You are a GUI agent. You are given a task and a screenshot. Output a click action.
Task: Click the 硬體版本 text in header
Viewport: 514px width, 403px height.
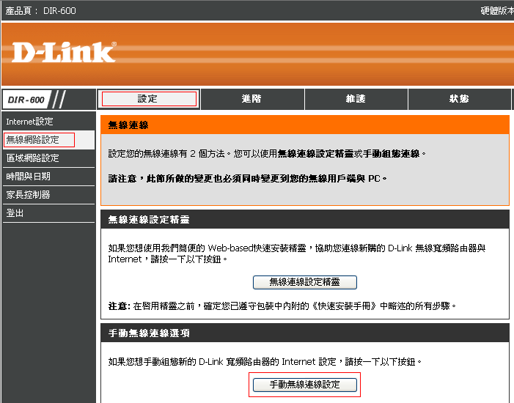coord(497,11)
